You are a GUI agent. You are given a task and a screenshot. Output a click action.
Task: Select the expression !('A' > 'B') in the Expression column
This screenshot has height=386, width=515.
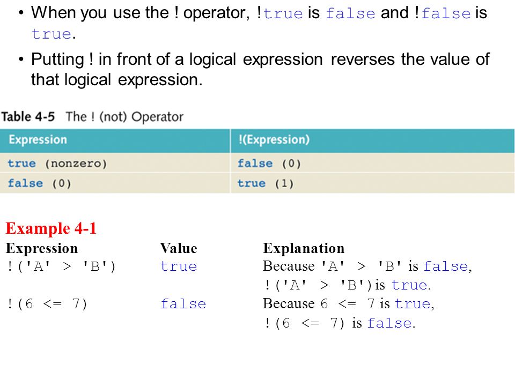[61, 266]
